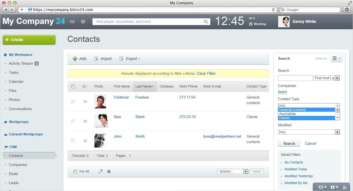353x191 pixels.
Task: Check the box for Voldemar Freebee
Action: (73, 102)
